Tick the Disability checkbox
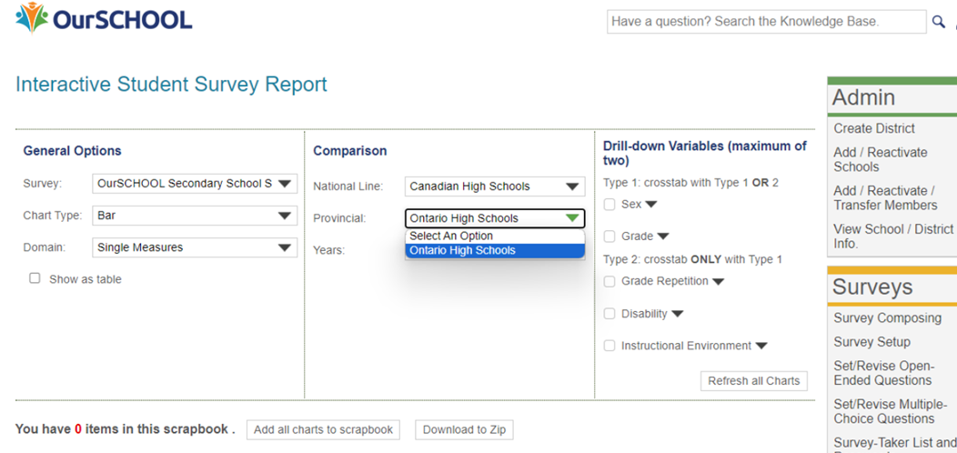Viewport: 957px width, 453px height. tap(609, 314)
